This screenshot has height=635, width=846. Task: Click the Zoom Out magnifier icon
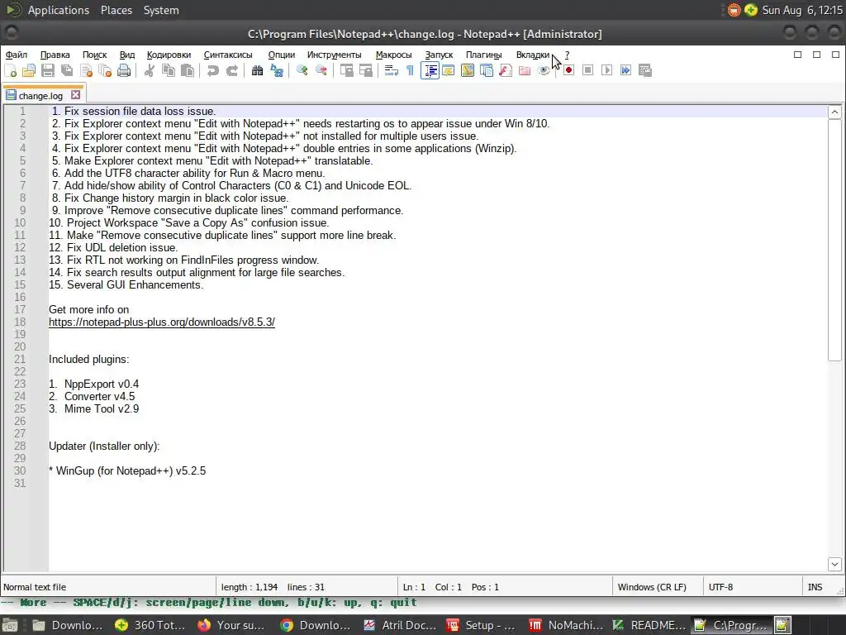[x=321, y=70]
